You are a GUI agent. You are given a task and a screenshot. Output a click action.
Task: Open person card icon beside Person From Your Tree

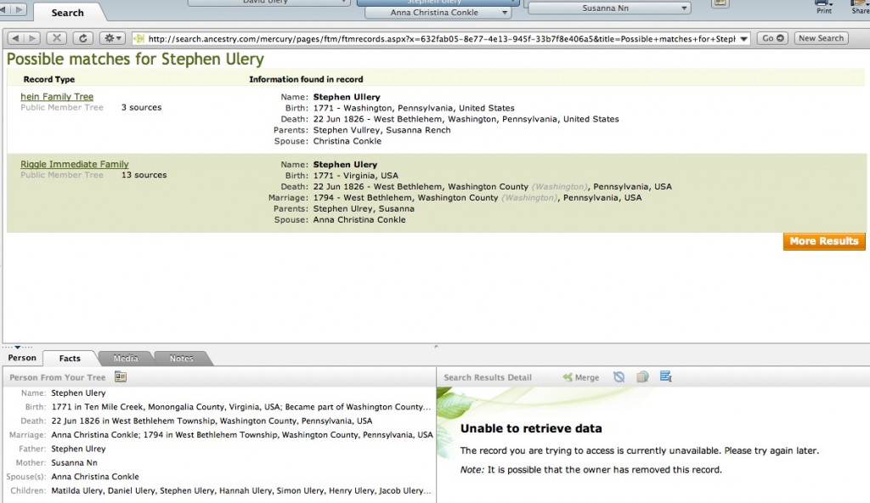(121, 377)
